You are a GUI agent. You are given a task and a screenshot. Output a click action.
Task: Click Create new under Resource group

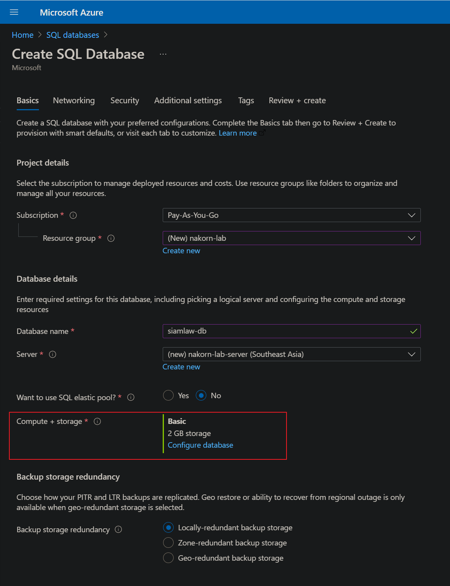point(181,251)
